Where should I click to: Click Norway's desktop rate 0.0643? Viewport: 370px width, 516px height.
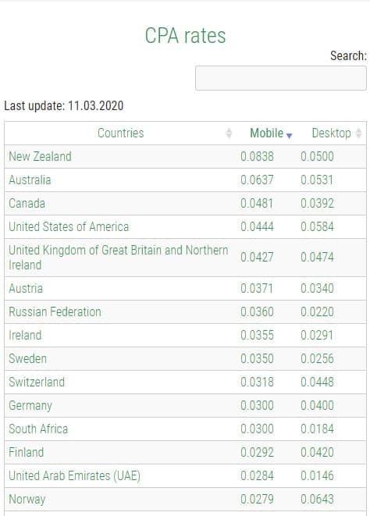[317, 500]
